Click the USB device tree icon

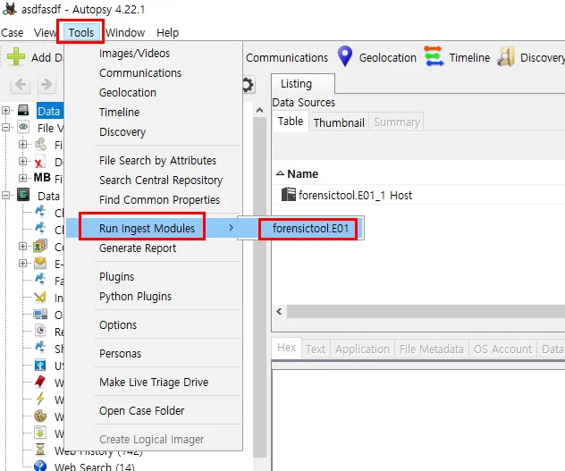click(40, 365)
